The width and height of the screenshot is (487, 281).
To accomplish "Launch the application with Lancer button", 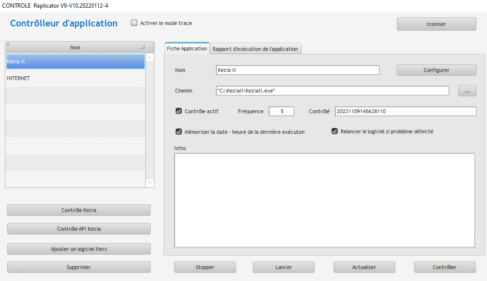I will pos(284,267).
